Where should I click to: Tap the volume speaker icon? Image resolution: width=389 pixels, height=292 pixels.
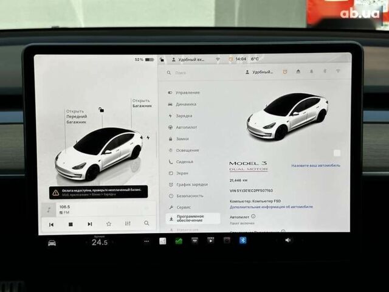(x=287, y=240)
